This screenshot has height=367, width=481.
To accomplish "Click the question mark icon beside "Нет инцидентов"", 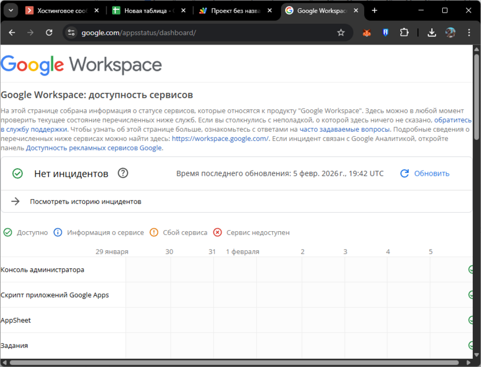I will [x=123, y=173].
